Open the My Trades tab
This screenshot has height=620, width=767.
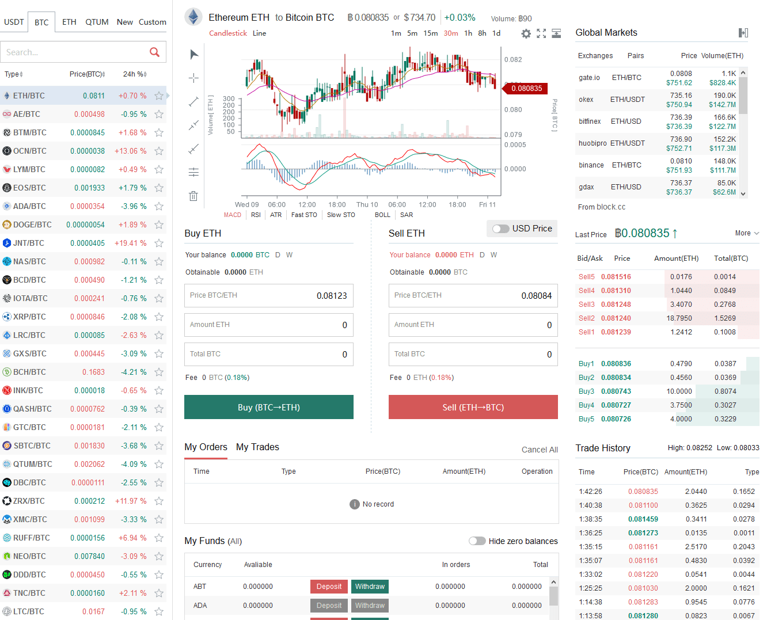tap(257, 447)
